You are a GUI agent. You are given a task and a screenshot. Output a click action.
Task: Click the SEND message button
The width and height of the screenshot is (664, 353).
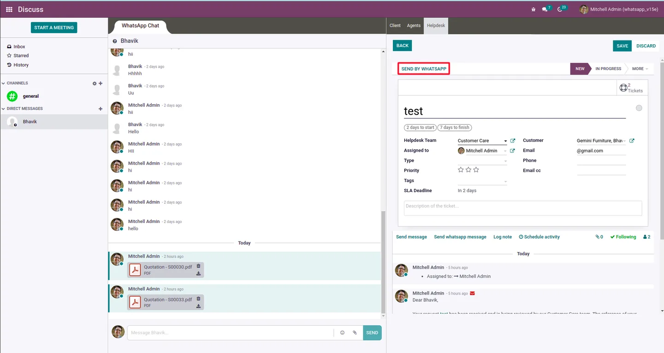[x=372, y=333]
